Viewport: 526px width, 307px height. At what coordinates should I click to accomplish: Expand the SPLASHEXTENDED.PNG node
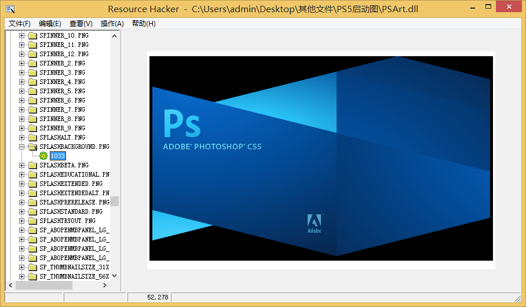22,184
